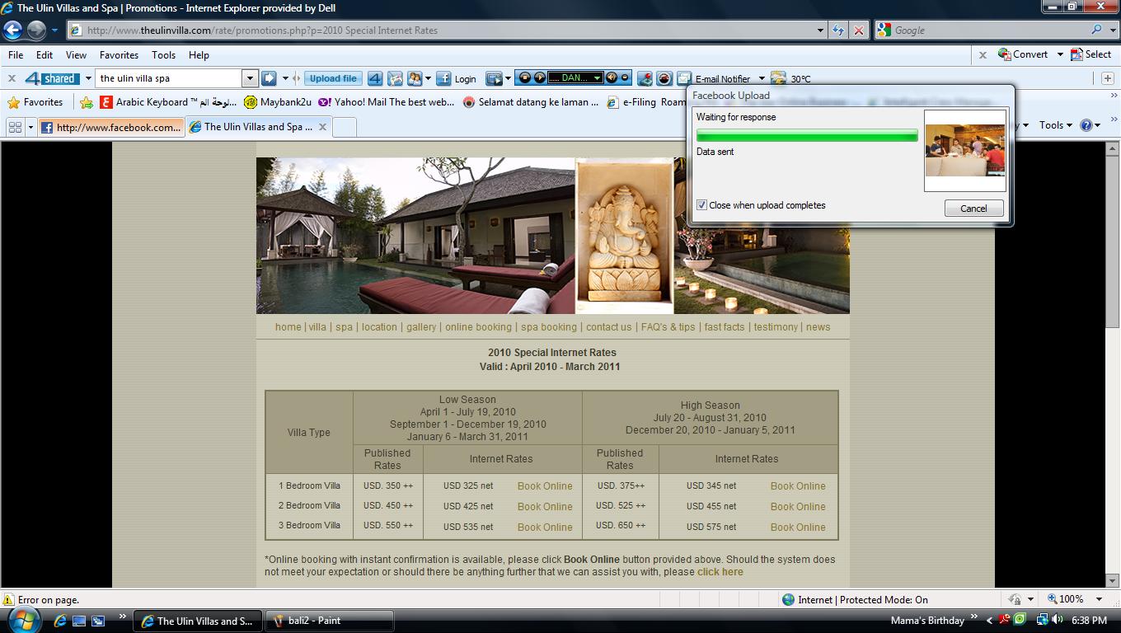Click the status bar zoom magnifier icon
Viewport: 1121px width, 633px height.
tap(1053, 599)
